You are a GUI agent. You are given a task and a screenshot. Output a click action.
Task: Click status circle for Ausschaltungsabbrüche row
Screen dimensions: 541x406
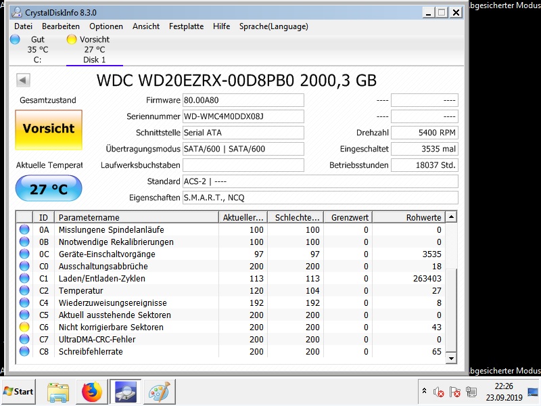[x=24, y=266]
